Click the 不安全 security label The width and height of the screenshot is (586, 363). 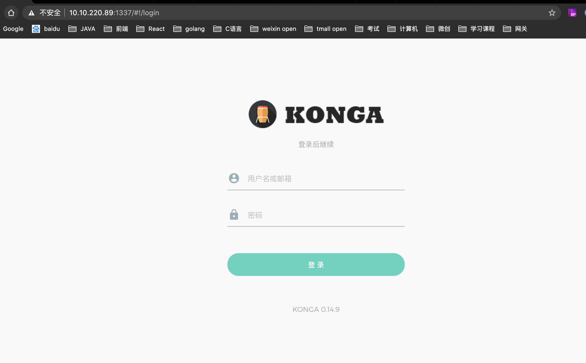pyautogui.click(x=50, y=13)
